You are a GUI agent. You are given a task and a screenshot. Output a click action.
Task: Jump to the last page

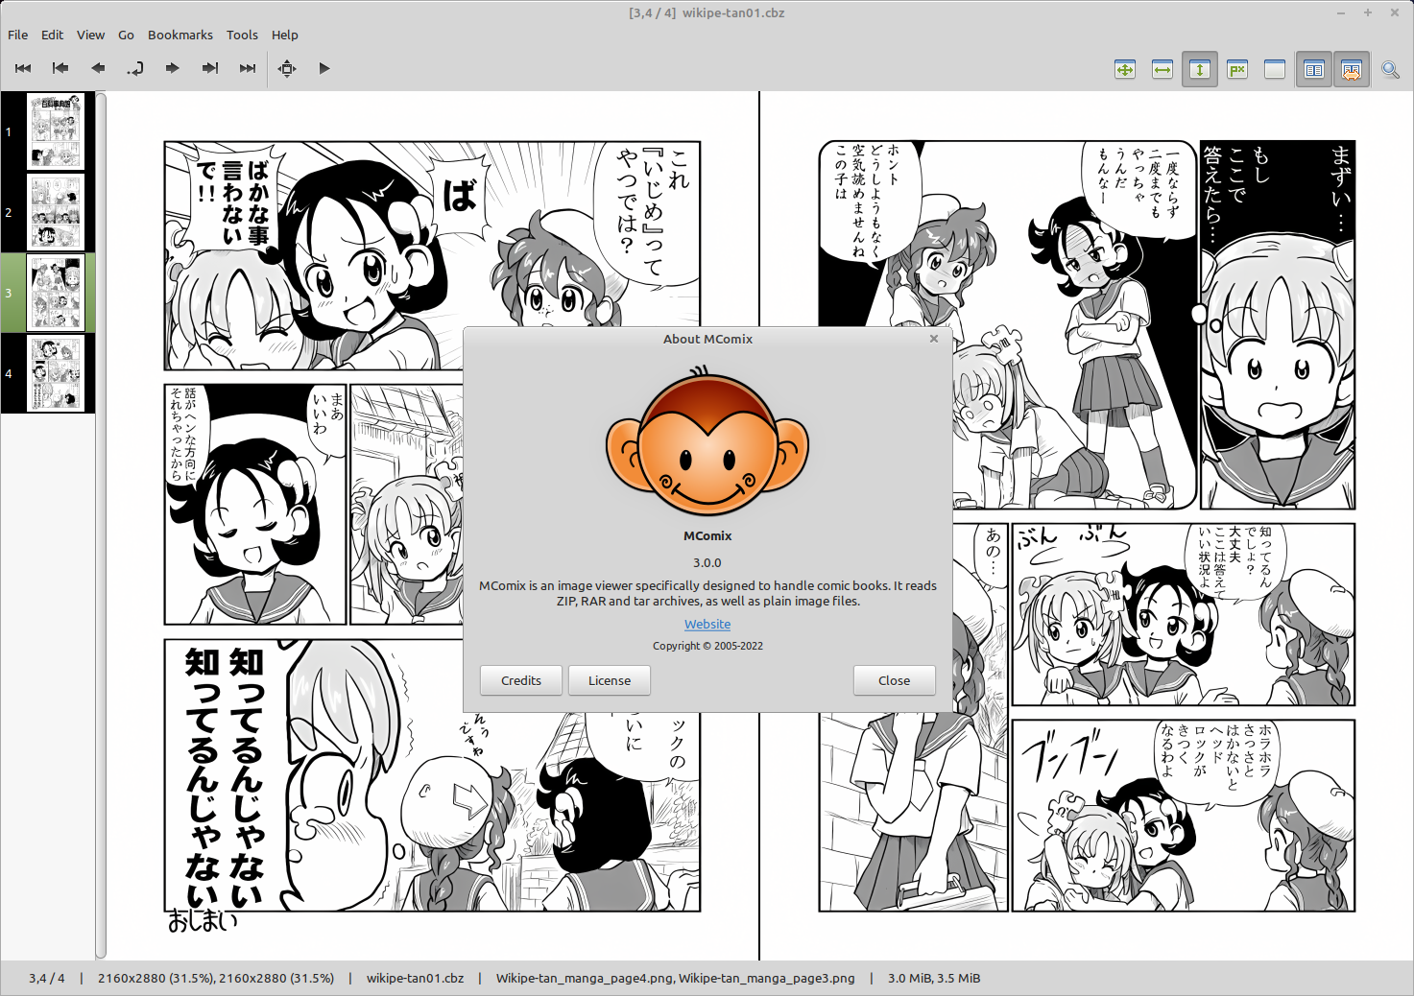[x=248, y=68]
